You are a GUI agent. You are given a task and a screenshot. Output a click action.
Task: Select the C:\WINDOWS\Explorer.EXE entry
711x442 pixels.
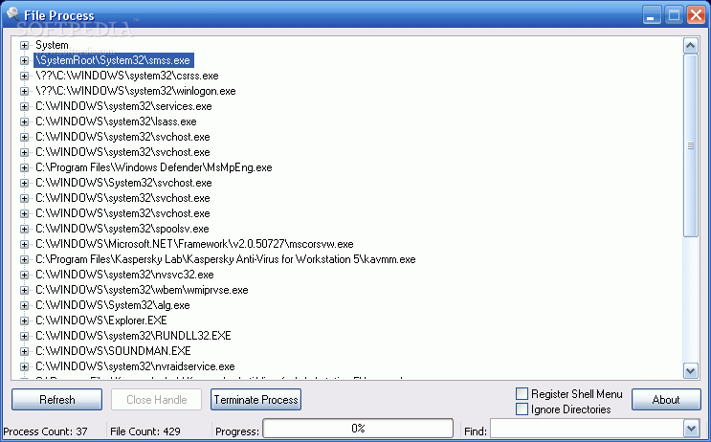click(101, 320)
